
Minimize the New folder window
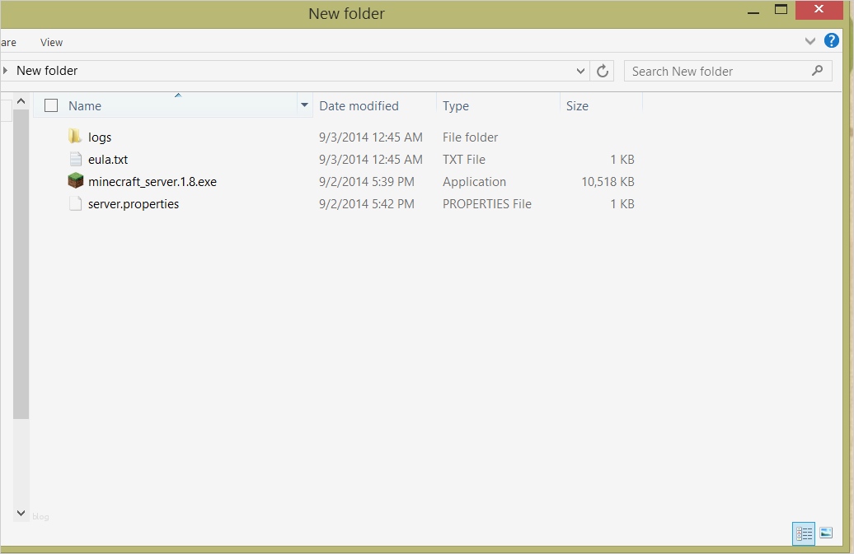753,11
